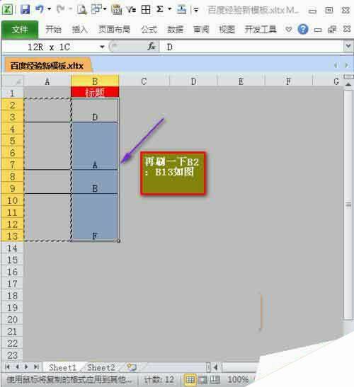Click the Insert Function fx icon
Viewport: 354px width, 387px height.
(x=152, y=47)
